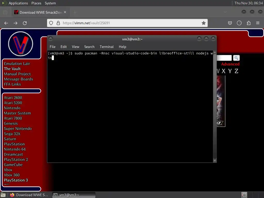The image size is (264, 198).
Task: Click the Vimm search input field
Action: pyautogui.click(x=224, y=58)
